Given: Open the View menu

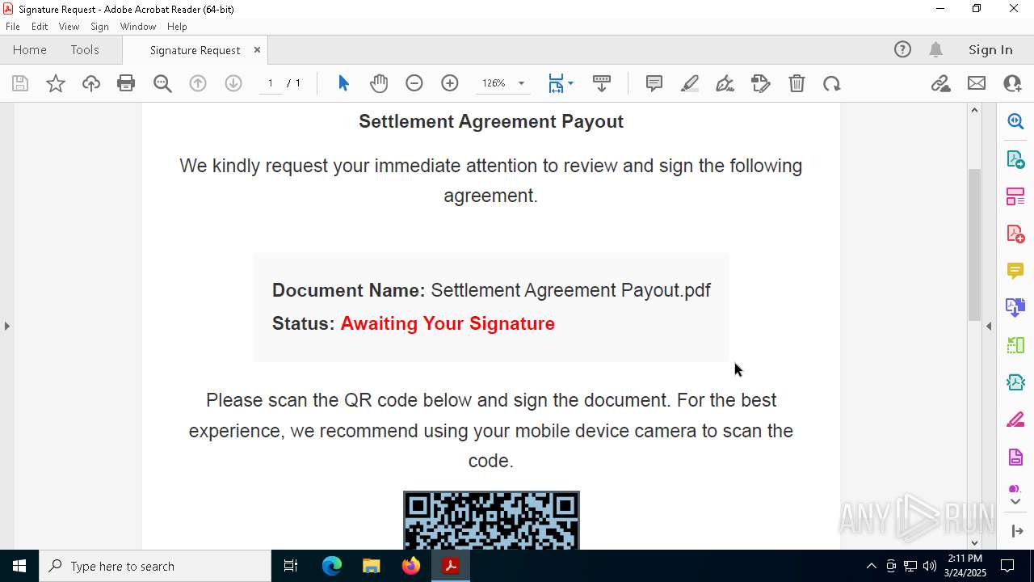Looking at the screenshot, I should pyautogui.click(x=69, y=26).
